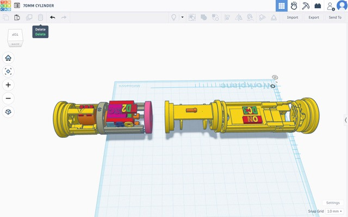Click the Export button
This screenshot has height=217, width=348.
314,17
